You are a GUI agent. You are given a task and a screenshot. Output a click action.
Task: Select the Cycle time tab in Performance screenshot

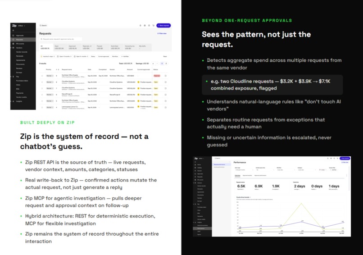pos(237,176)
